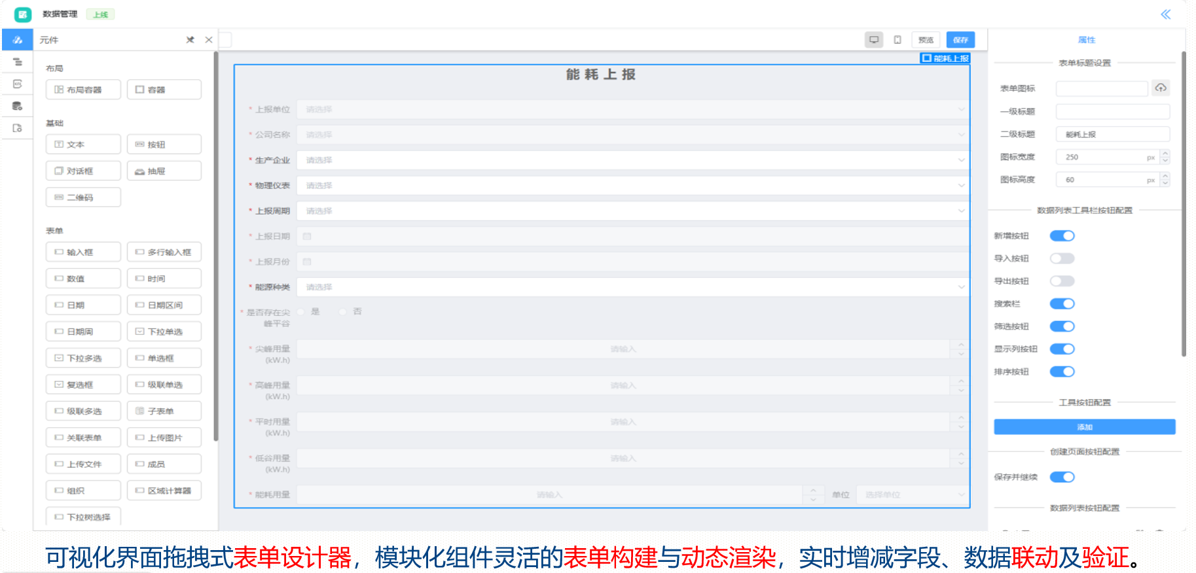Pick the 按钮 component

click(164, 145)
